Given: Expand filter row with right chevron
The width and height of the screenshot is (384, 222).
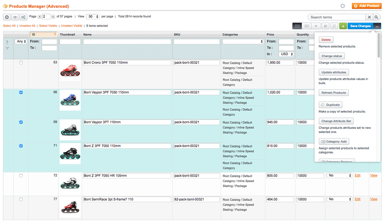Looking at the screenshot, I should coord(7,42).
